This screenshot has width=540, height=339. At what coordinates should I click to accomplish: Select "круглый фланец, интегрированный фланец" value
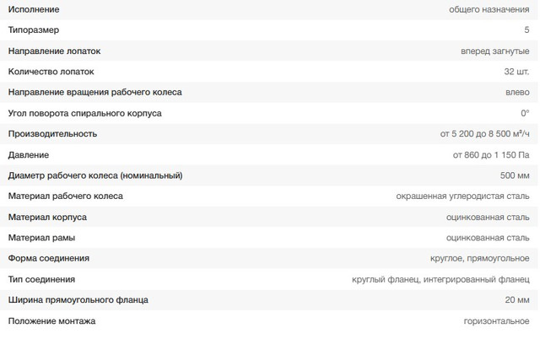point(440,280)
